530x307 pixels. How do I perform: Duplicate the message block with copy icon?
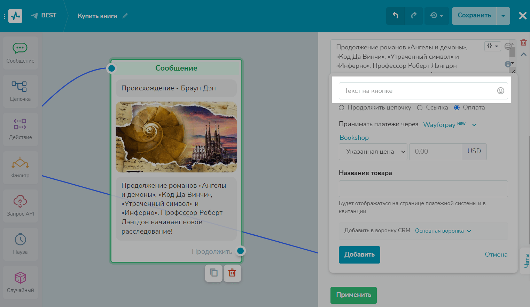(214, 273)
